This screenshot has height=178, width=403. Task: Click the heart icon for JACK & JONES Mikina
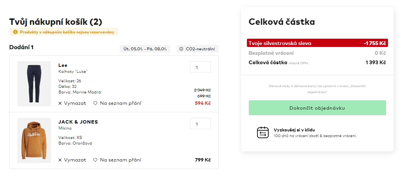pyautogui.click(x=95, y=160)
